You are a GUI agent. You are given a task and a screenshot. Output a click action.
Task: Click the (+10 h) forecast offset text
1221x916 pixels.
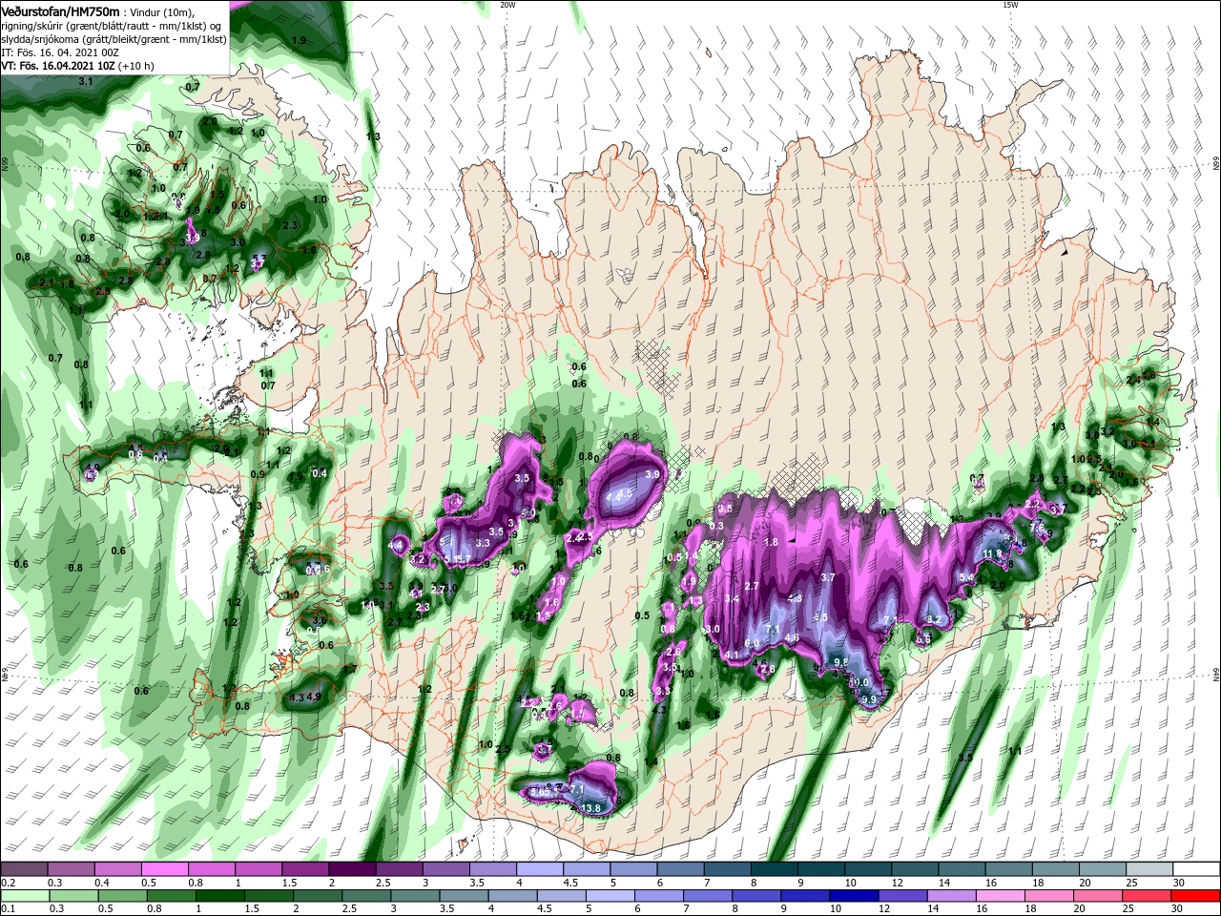point(137,66)
